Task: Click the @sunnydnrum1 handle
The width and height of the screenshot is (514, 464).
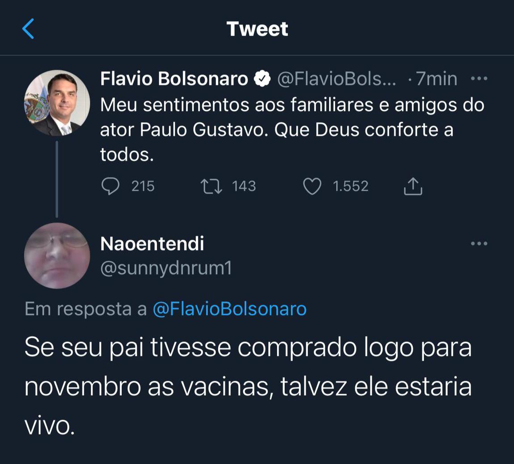Action: point(166,268)
